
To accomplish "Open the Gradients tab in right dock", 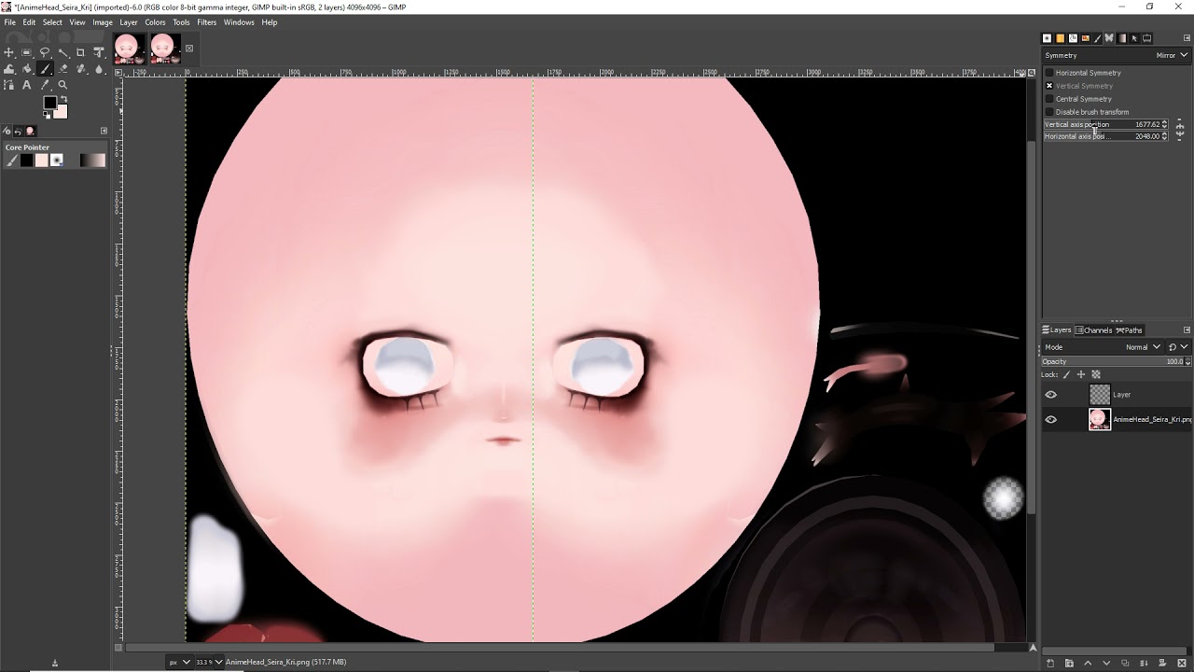I will (x=1121, y=38).
